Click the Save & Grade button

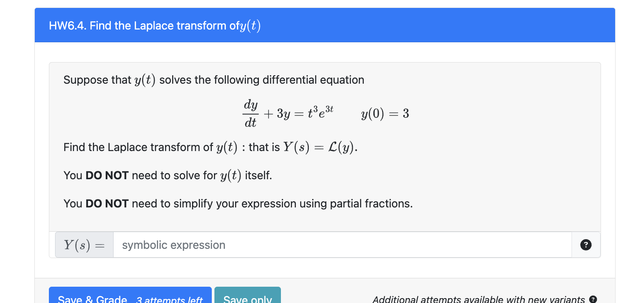130,298
